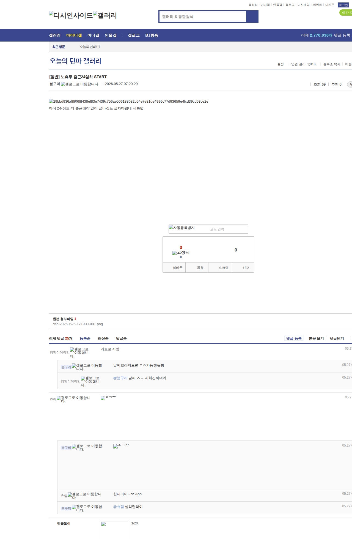Click the 디시인사이드 logo image
This screenshot has height=539, width=352.
[x=71, y=15]
